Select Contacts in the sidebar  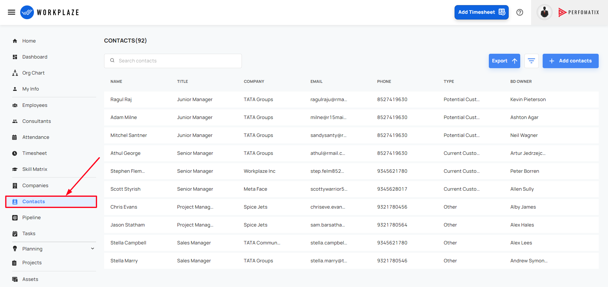coord(51,202)
